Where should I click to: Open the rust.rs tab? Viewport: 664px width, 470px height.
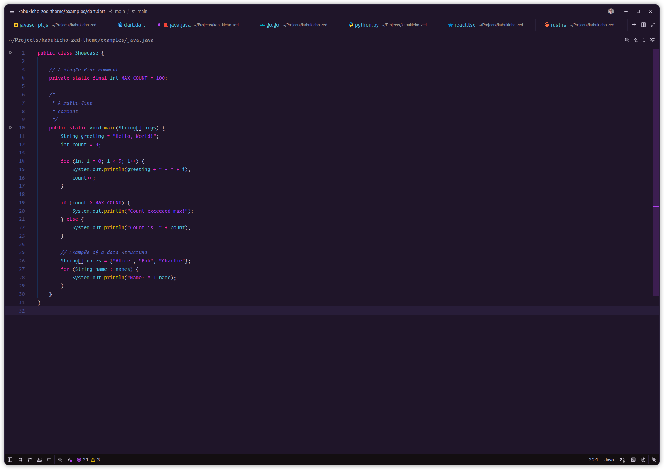pos(581,25)
